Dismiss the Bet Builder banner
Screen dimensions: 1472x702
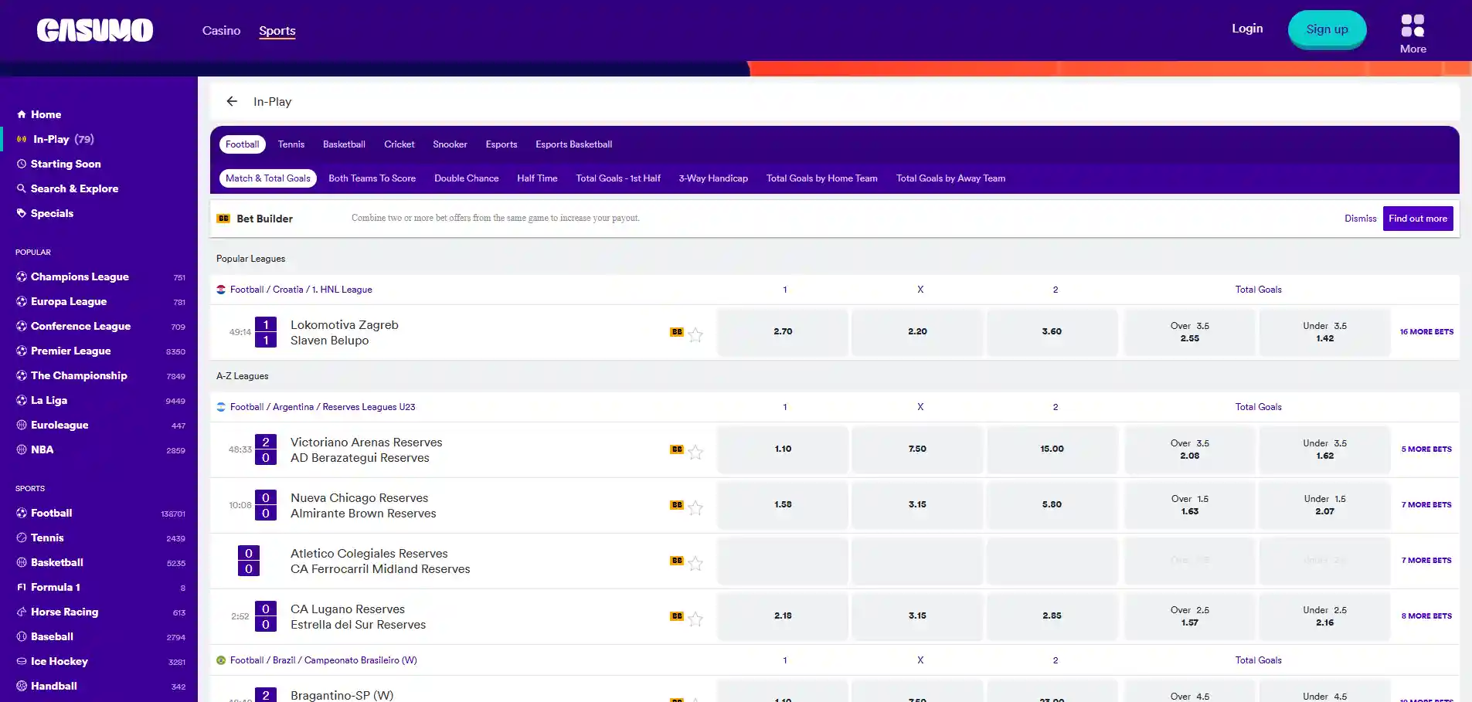(1360, 219)
